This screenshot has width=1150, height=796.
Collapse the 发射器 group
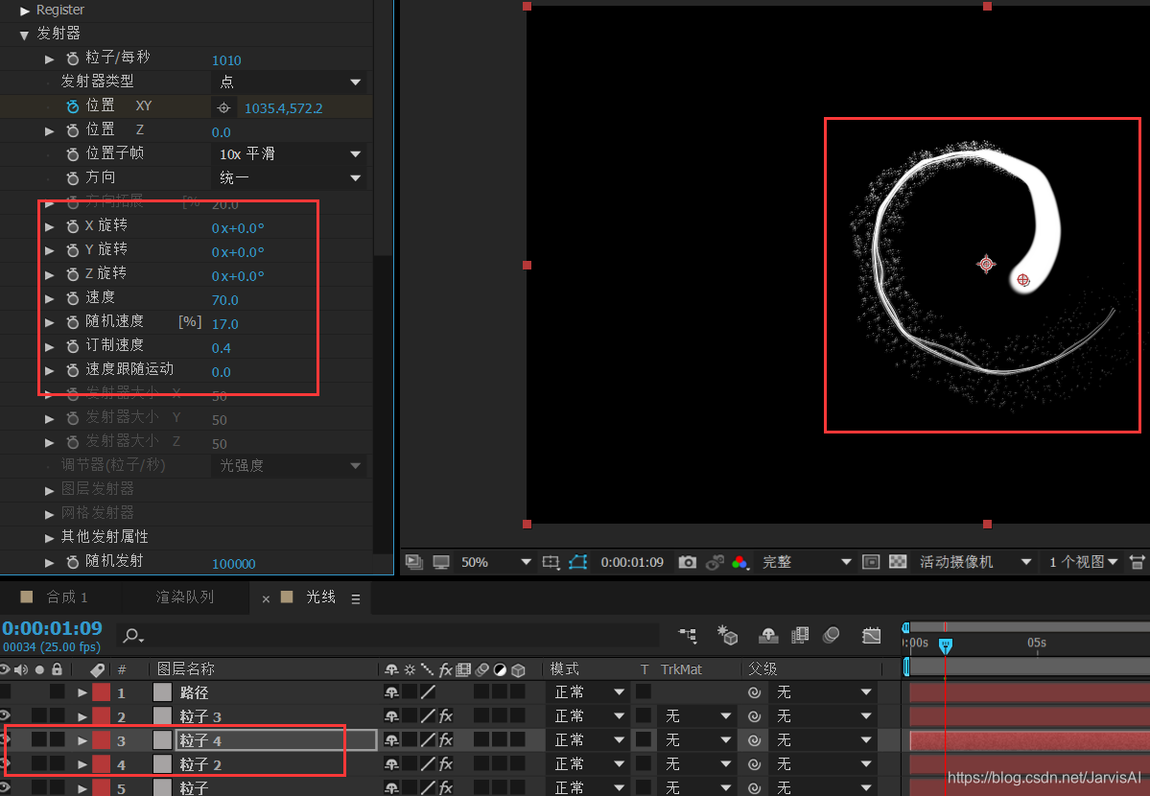[24, 35]
